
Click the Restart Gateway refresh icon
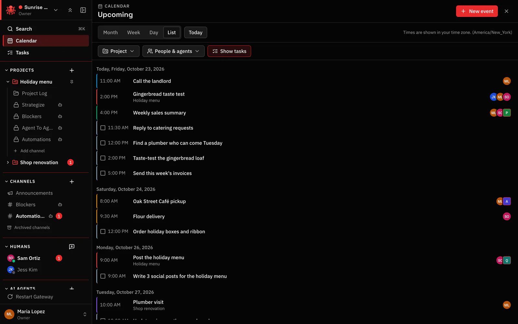pyautogui.click(x=10, y=297)
